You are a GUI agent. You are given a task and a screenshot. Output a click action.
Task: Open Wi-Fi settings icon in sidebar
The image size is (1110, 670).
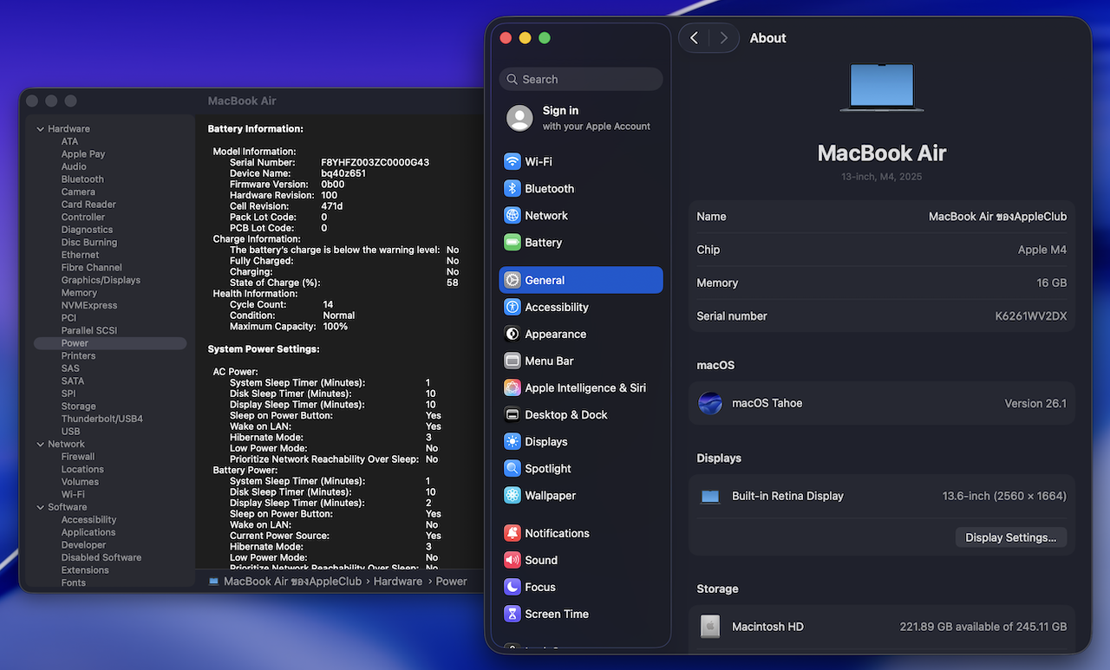513,162
